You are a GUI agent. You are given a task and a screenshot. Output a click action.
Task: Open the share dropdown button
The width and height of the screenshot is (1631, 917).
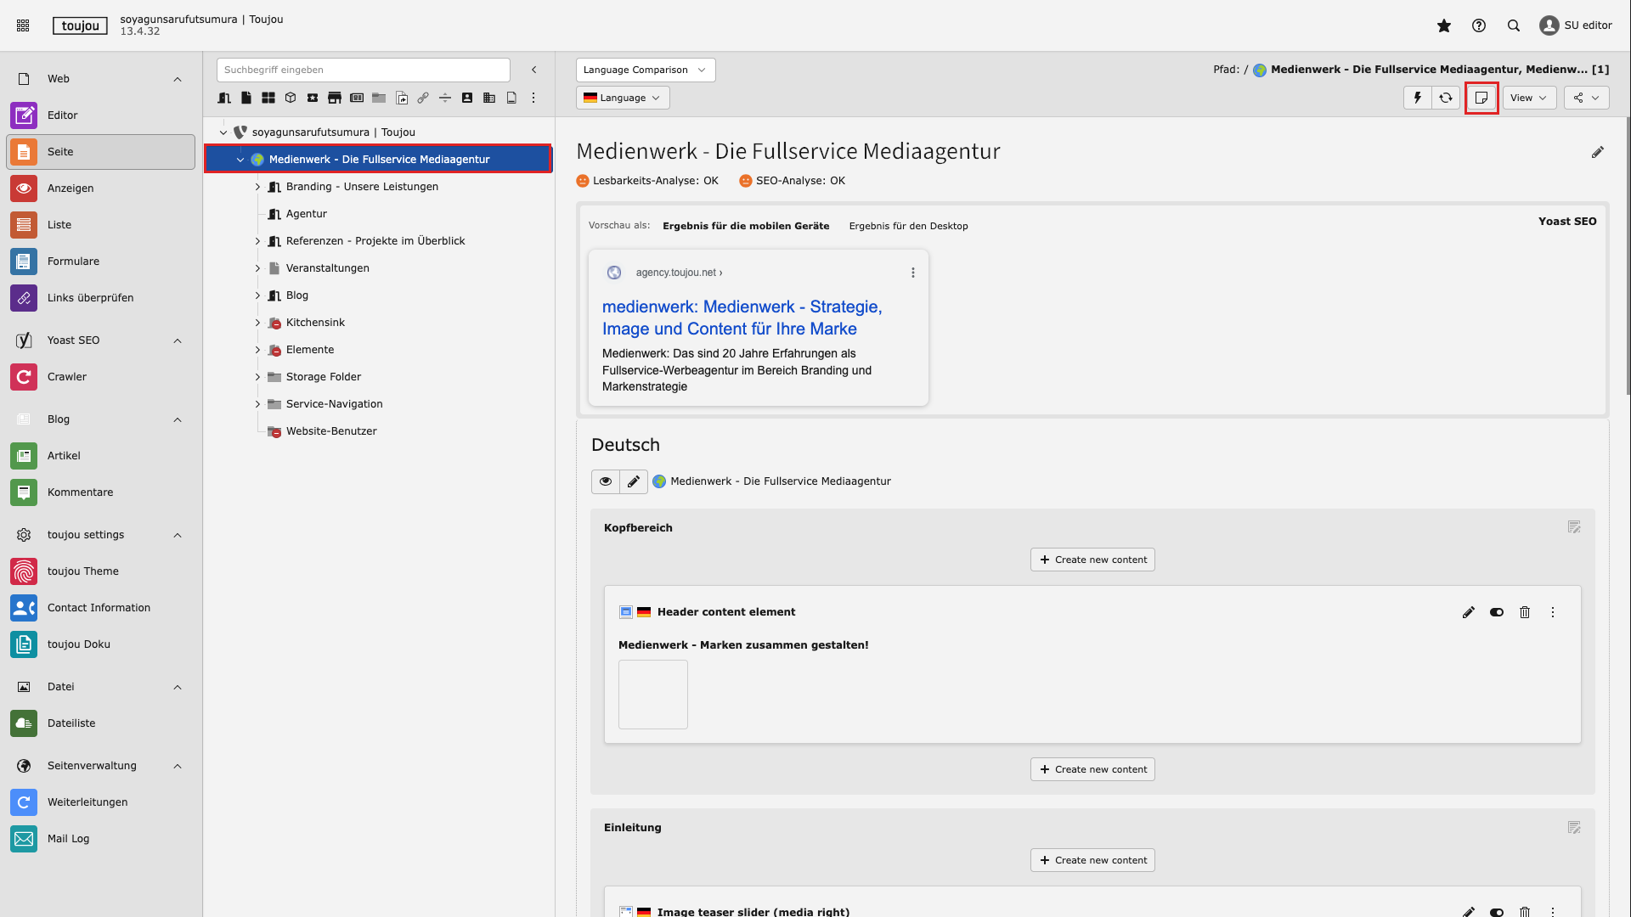(1586, 98)
